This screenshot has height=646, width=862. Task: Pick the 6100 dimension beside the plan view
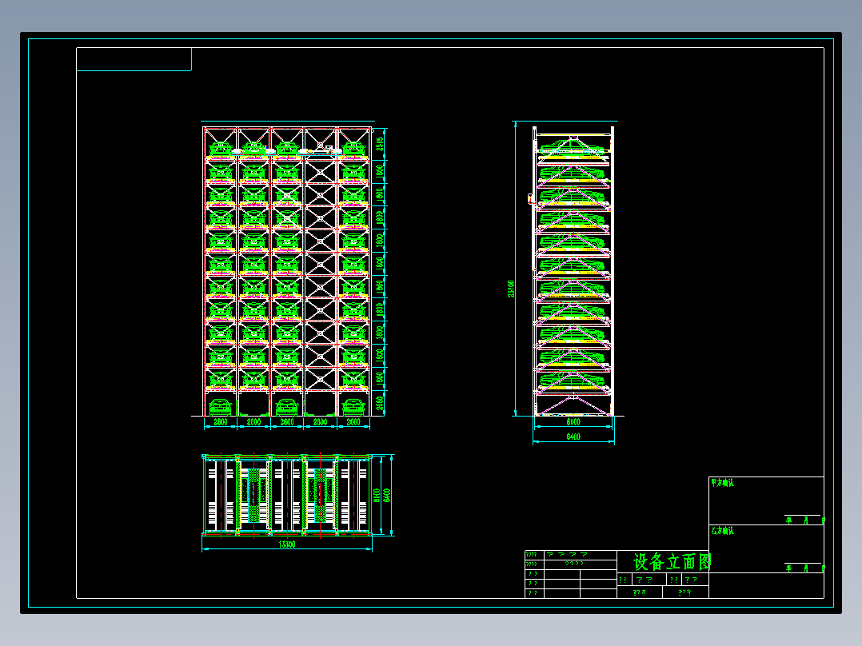(x=377, y=496)
